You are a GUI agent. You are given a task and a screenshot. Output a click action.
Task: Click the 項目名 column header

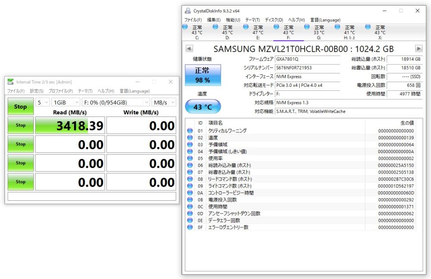(285, 123)
